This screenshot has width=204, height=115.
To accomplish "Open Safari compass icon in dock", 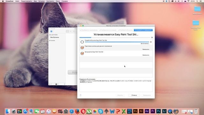I will pos(72,111).
